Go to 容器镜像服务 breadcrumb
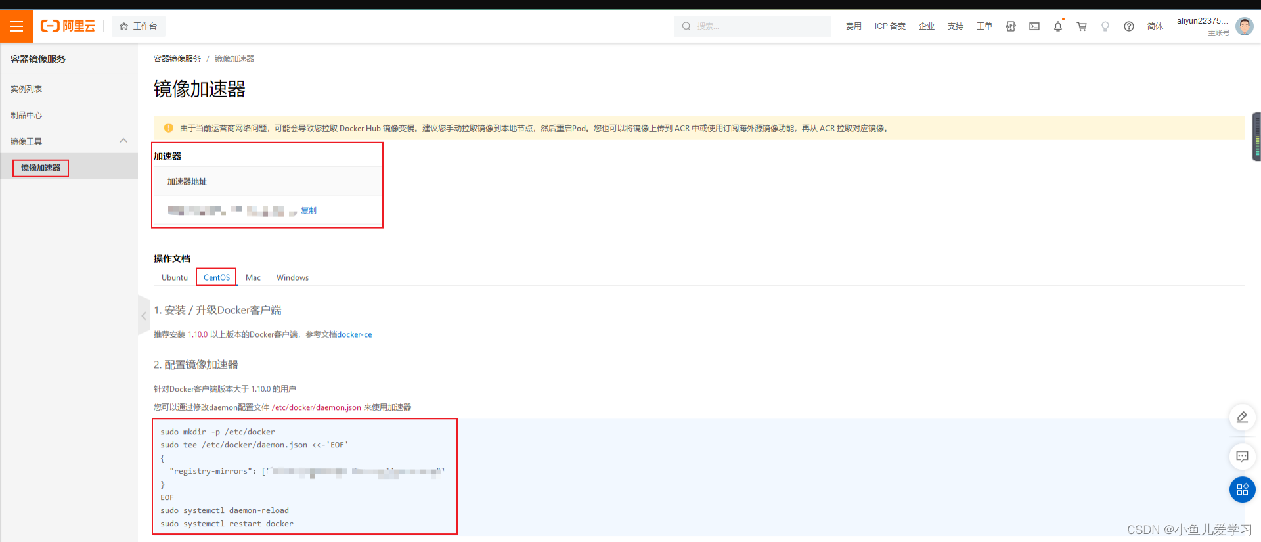 [177, 59]
